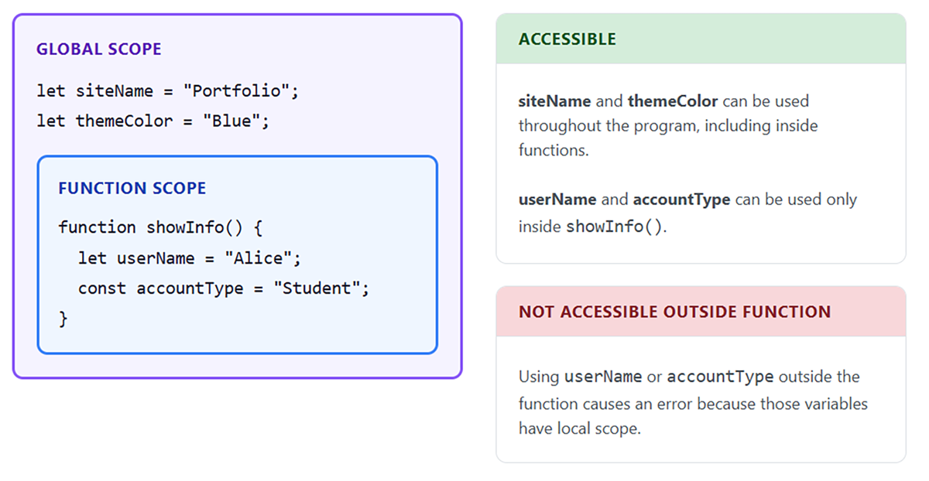
Task: Click the closing brace of showInfo function
Action: [63, 319]
